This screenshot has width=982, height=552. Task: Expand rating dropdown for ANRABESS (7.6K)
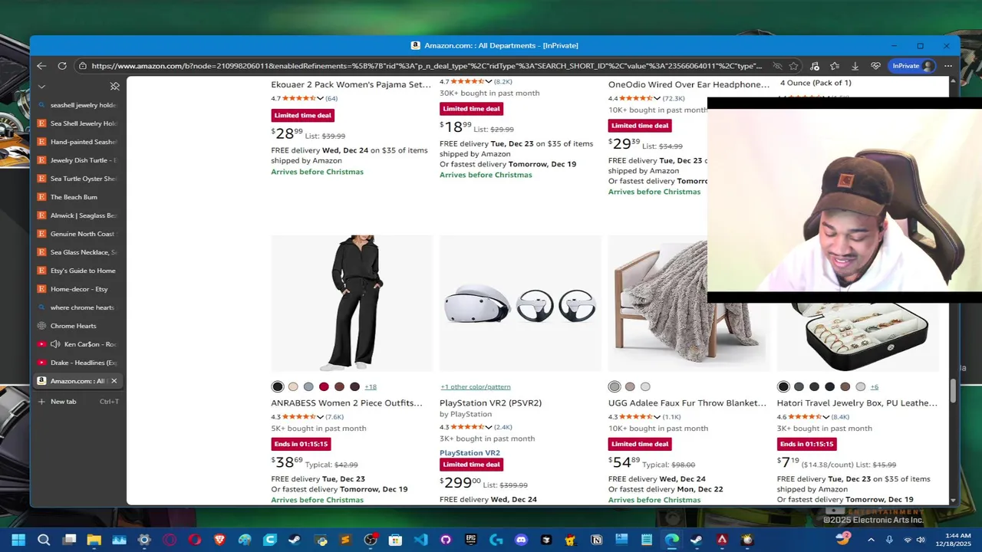[x=320, y=417]
